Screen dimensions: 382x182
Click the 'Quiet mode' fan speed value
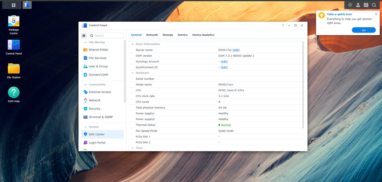pyautogui.click(x=226, y=131)
